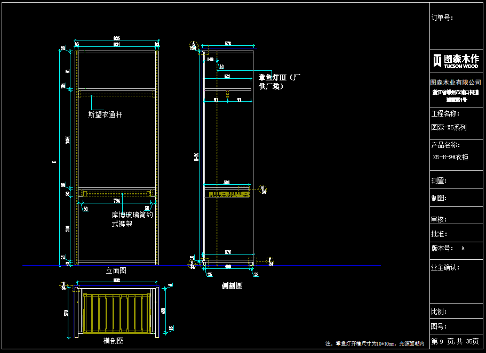Select the 斯望衣通杆 annotation label
This screenshot has height=353, width=486.
point(105,114)
